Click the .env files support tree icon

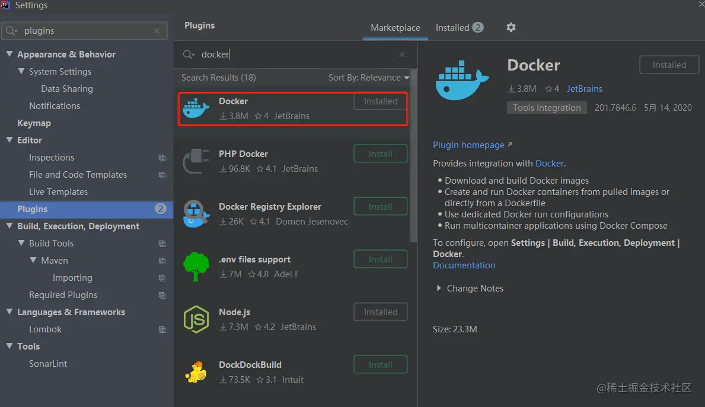pos(196,267)
